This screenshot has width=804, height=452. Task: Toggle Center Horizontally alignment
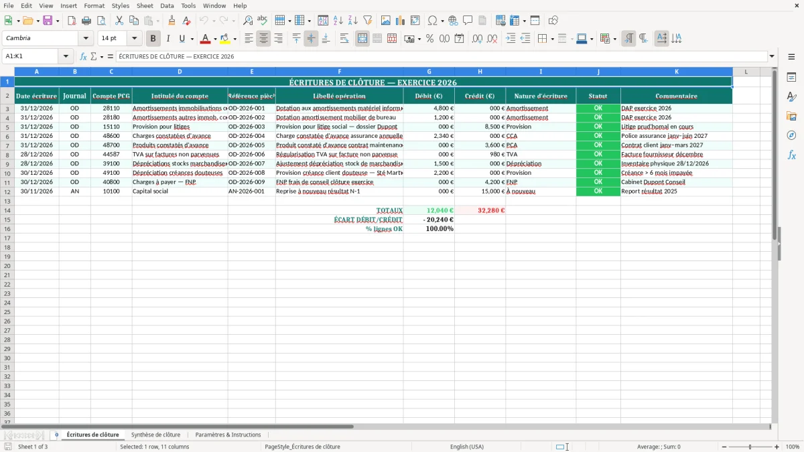pyautogui.click(x=263, y=39)
